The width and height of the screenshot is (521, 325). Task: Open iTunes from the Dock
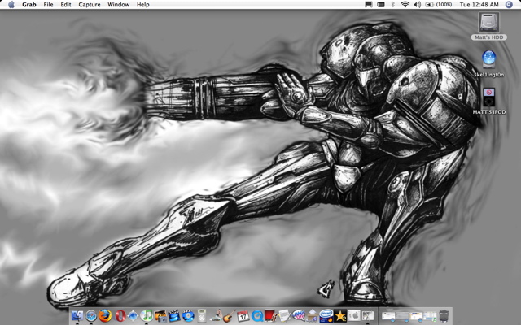(147, 315)
